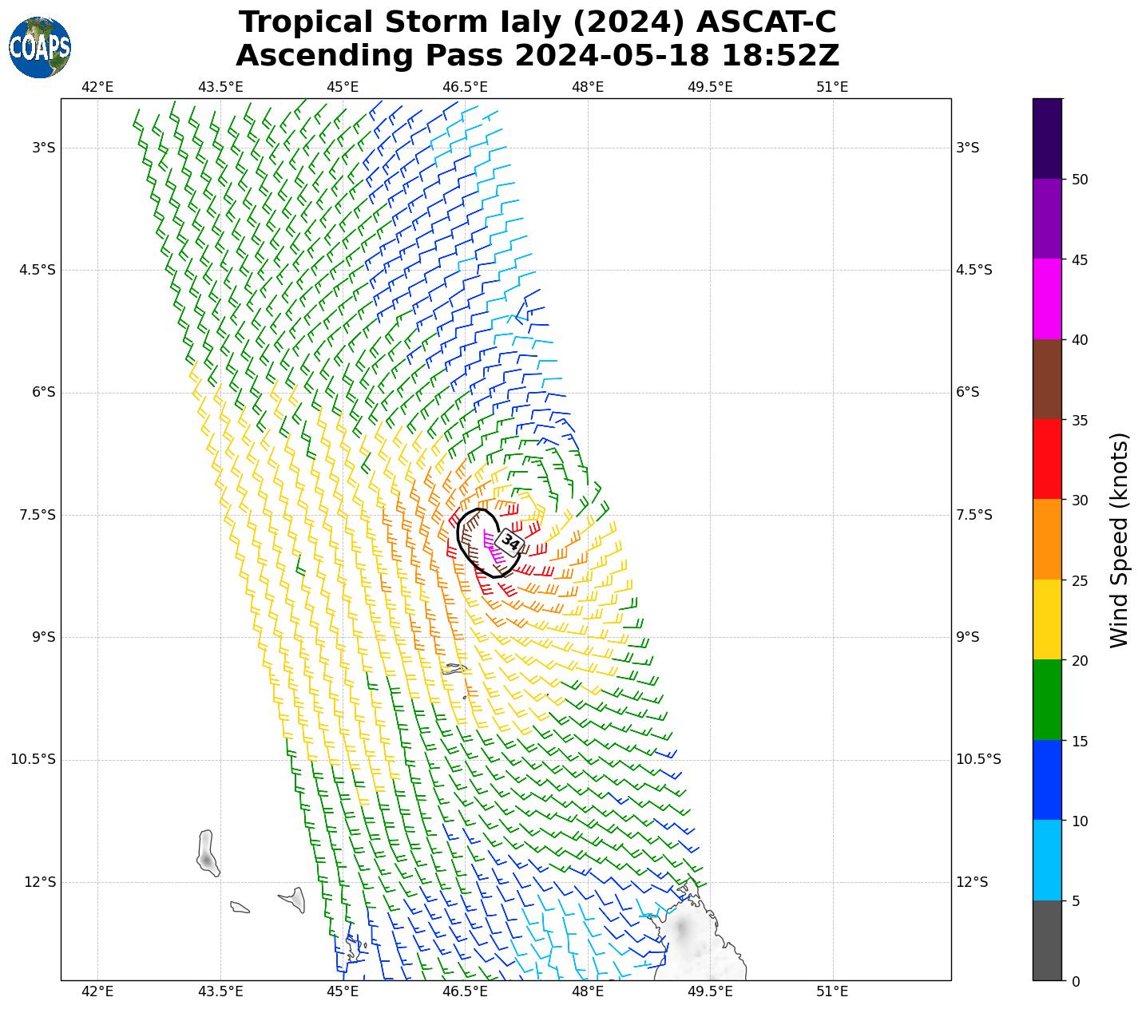Click the 10.5°S label on right axis
This screenshot has width=1142, height=1009.
click(x=978, y=759)
